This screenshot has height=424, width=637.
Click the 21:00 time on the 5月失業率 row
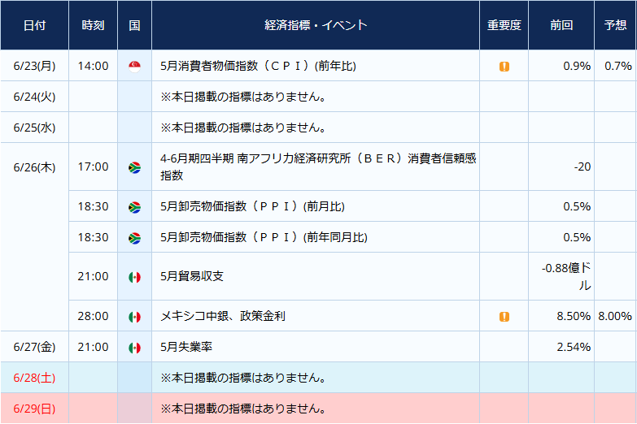pos(93,347)
